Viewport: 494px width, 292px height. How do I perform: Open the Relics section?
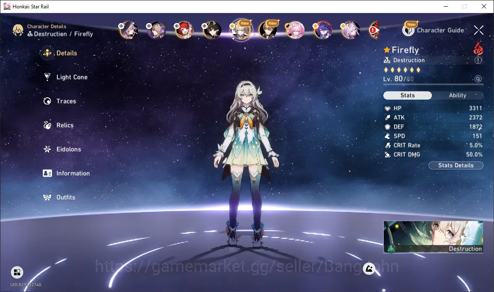click(x=59, y=125)
